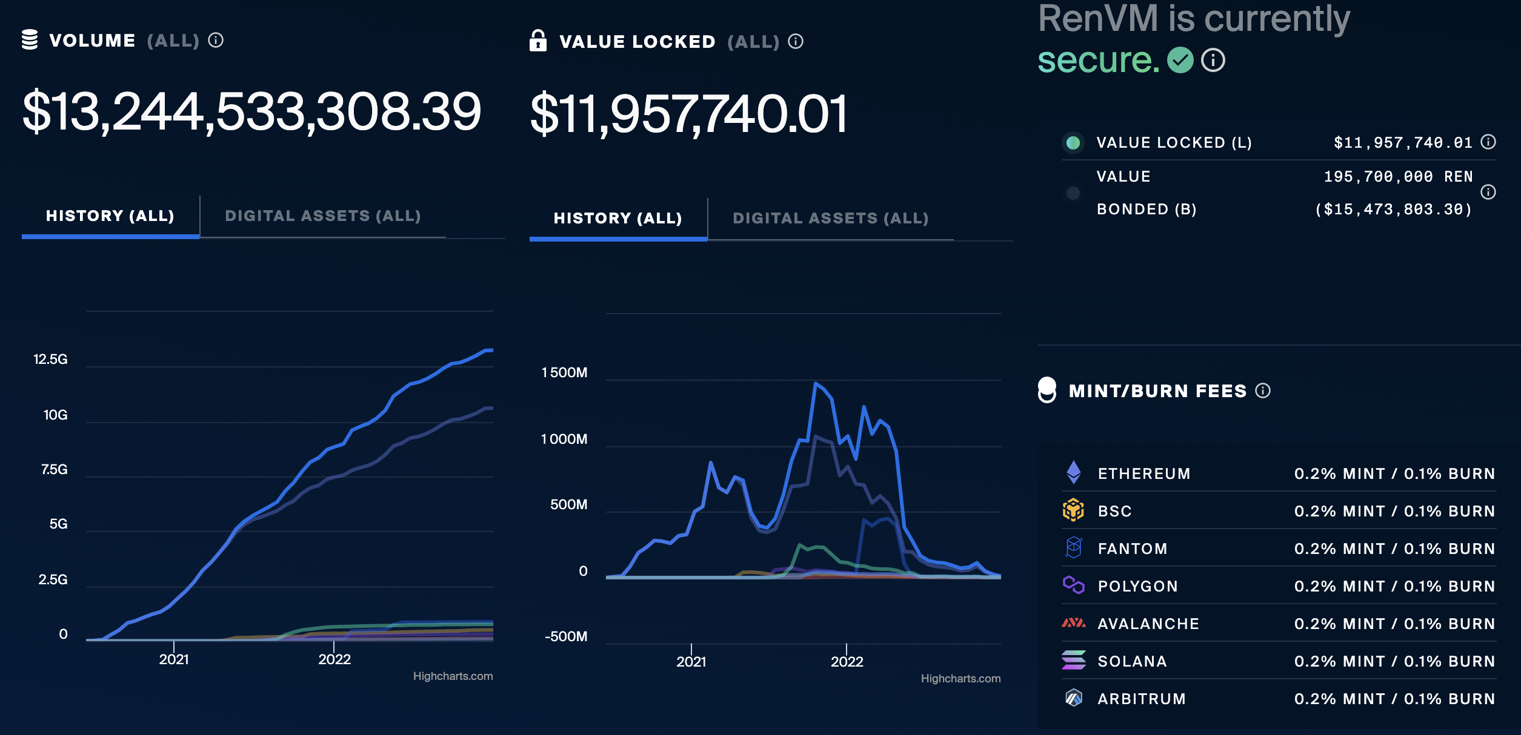Click the '($15,473,803.30)' bonded amount

point(1393,209)
